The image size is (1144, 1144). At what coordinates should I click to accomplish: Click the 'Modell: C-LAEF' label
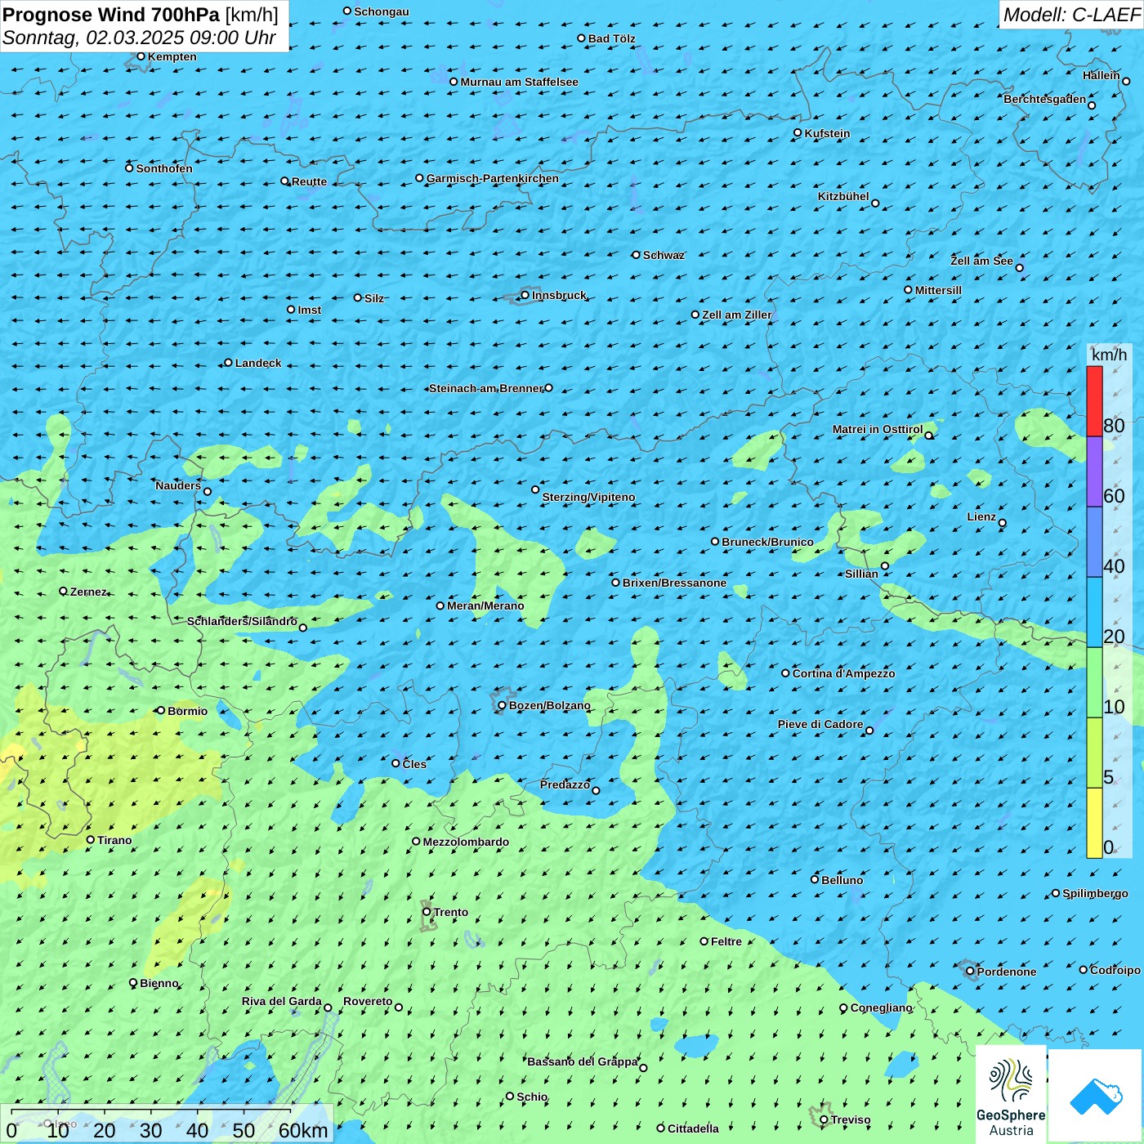point(1071,15)
